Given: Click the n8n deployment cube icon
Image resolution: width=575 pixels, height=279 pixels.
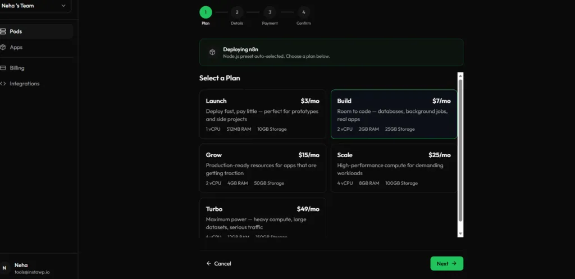Looking at the screenshot, I should [212, 52].
